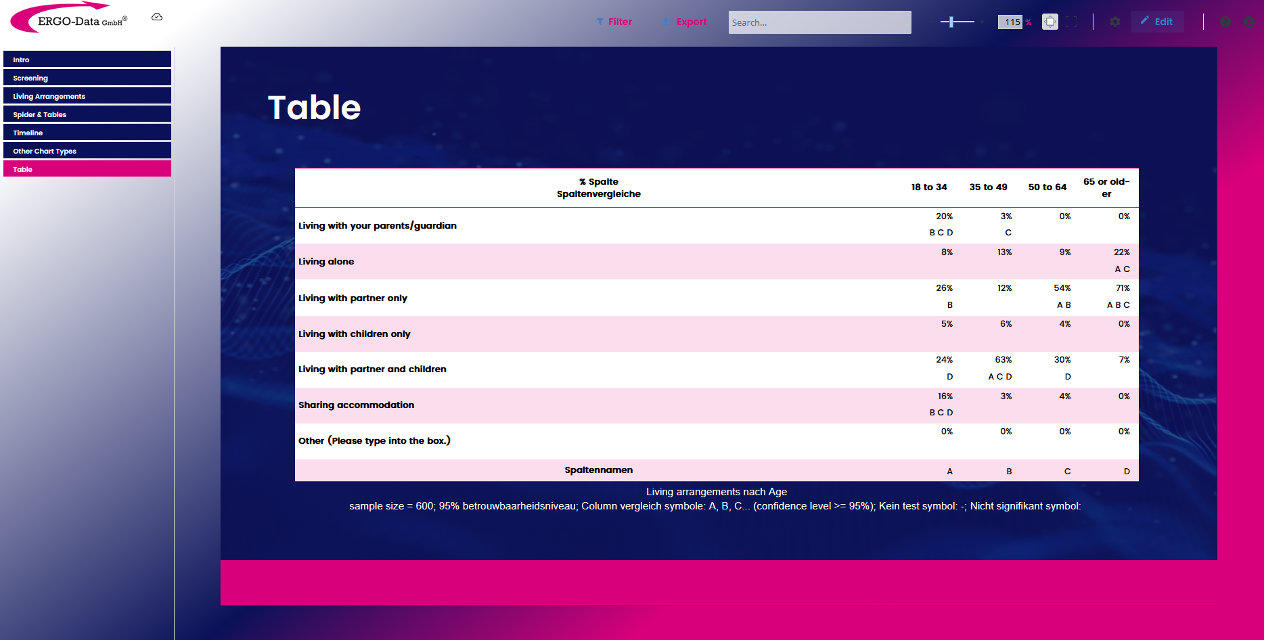Screen dimensions: 1264x640
Task: Open Other Chart Types page
Action: click(x=87, y=151)
